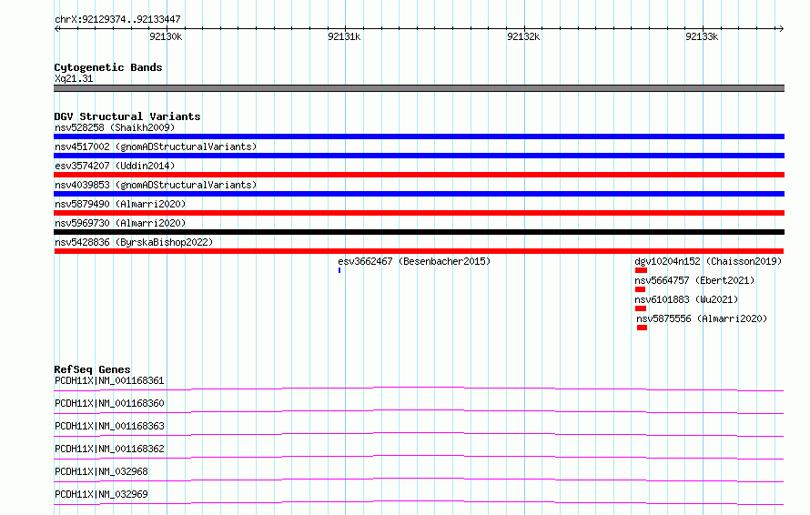
Task: Click the 92130k ruler label
Action: point(166,36)
